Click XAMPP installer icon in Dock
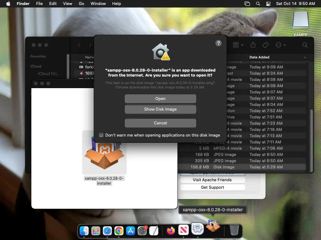 [213, 226]
